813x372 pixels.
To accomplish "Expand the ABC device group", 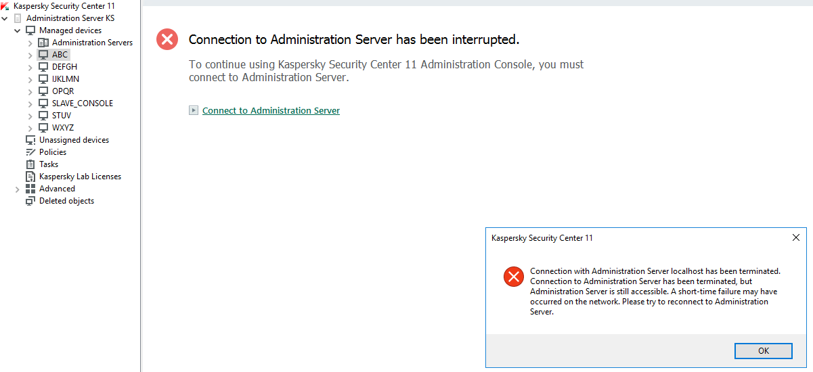I will pos(30,55).
